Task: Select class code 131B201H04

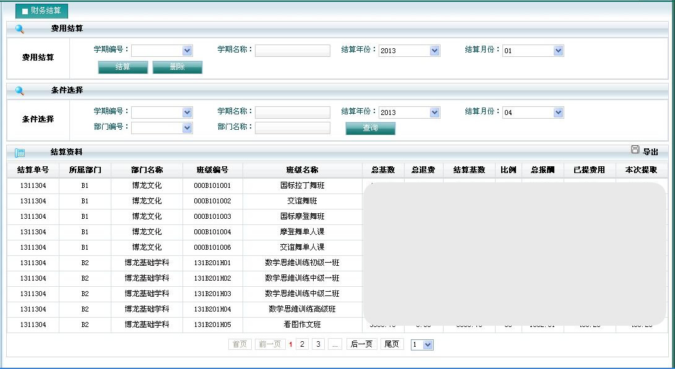Action: pyautogui.click(x=212, y=310)
